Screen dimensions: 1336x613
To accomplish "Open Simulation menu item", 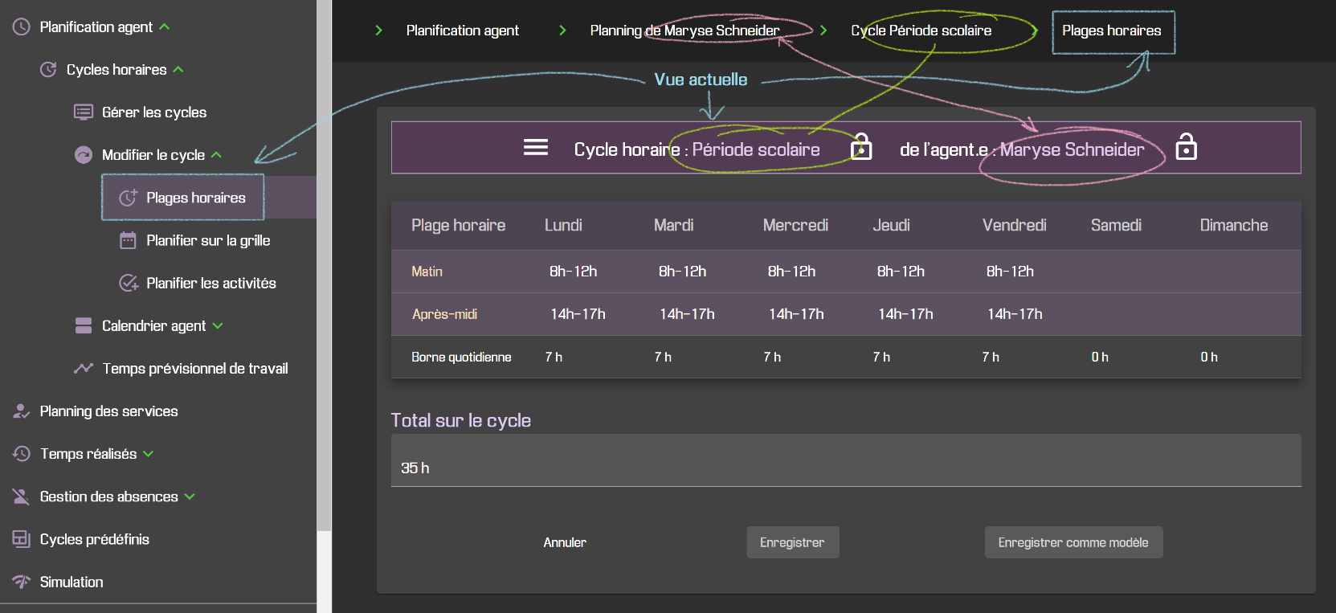I will (71, 582).
